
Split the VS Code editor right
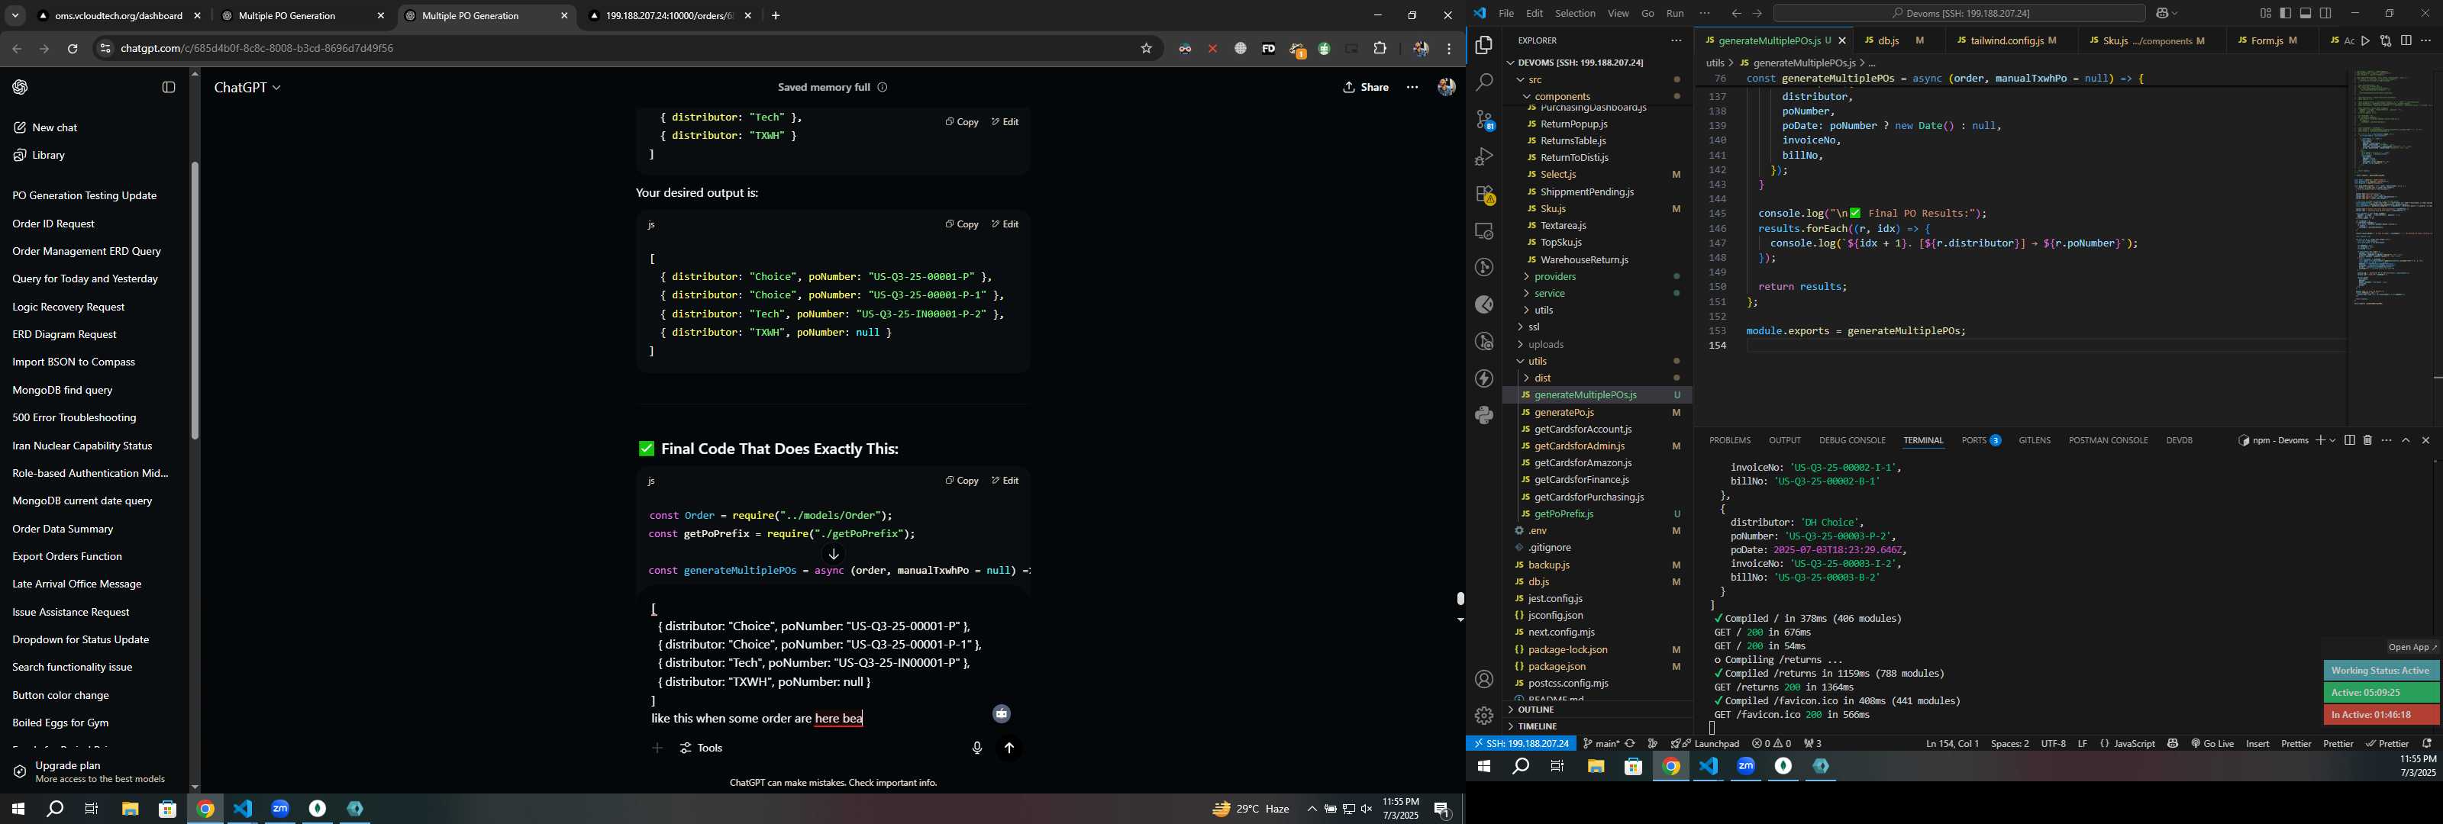pos(2406,40)
